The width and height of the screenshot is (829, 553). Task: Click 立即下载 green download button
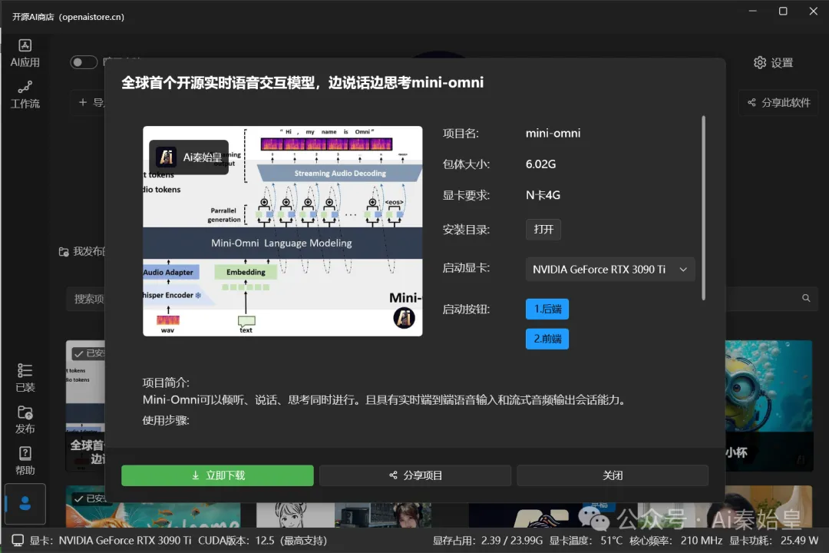tap(217, 475)
